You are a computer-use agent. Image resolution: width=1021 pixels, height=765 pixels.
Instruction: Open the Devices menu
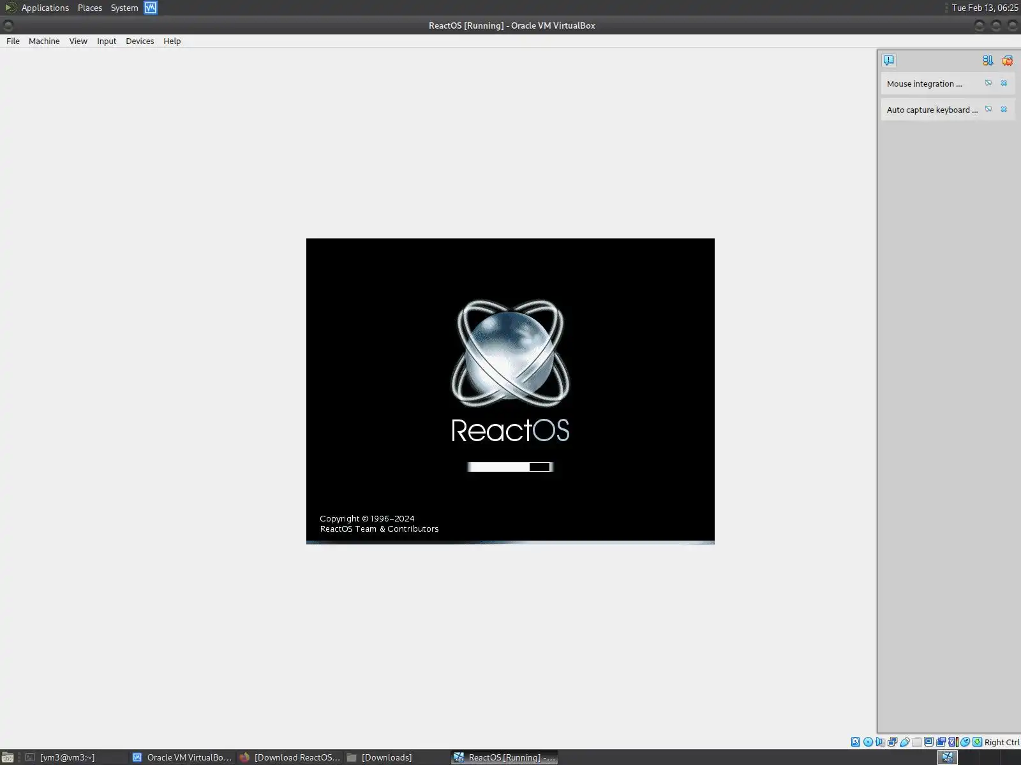pyautogui.click(x=140, y=41)
